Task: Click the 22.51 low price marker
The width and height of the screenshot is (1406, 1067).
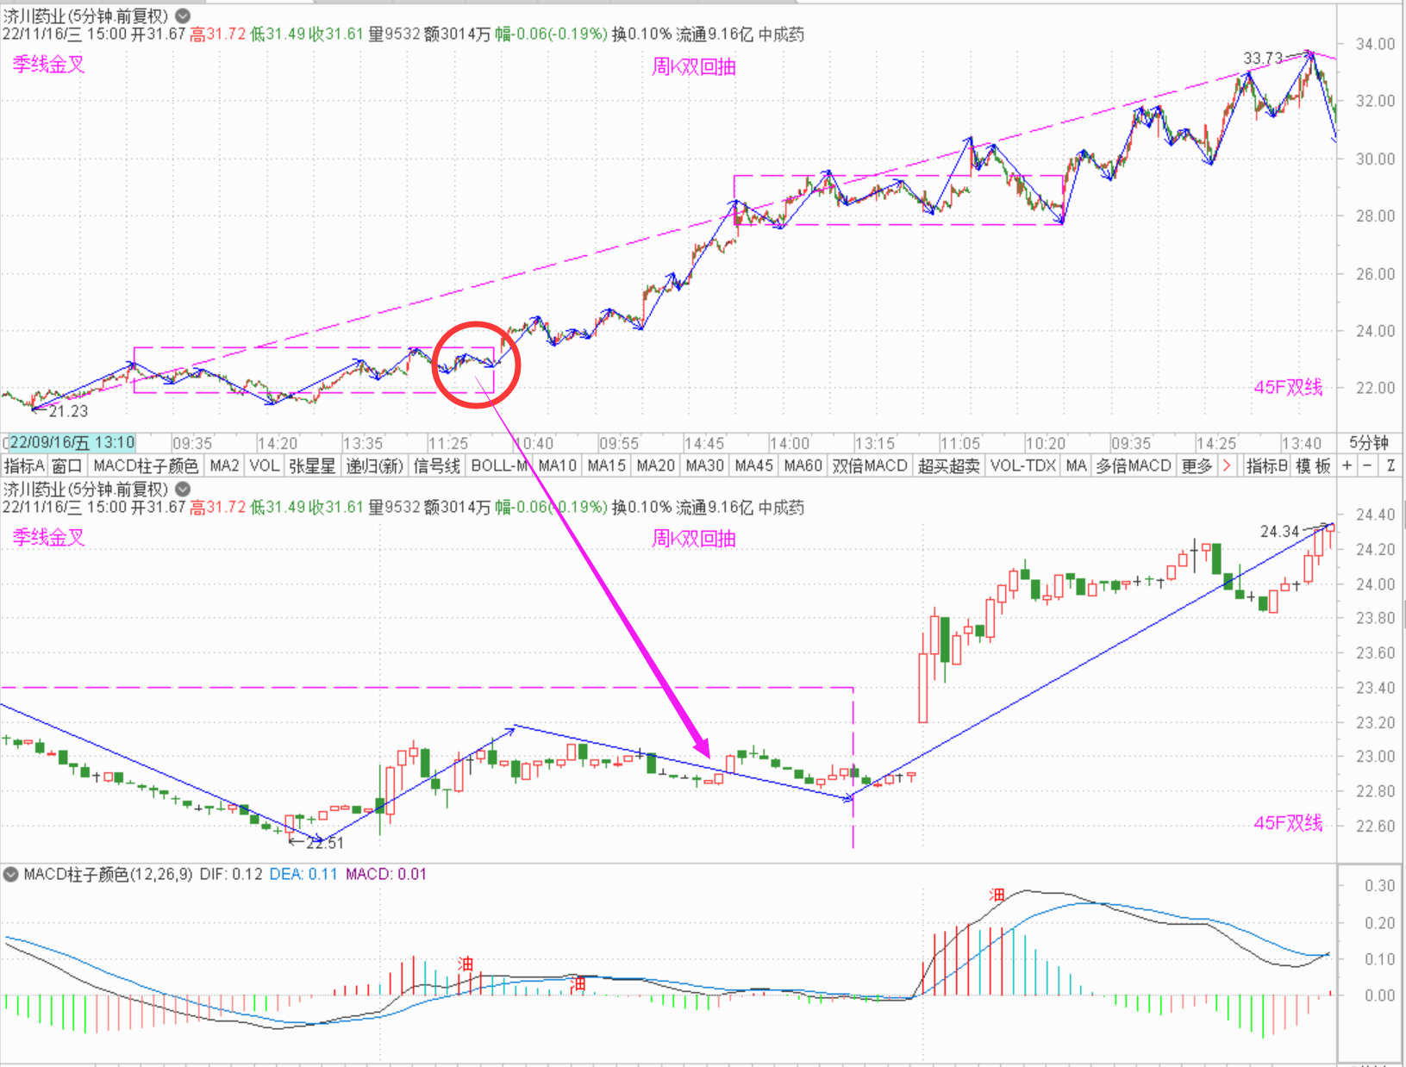Action: tap(324, 843)
